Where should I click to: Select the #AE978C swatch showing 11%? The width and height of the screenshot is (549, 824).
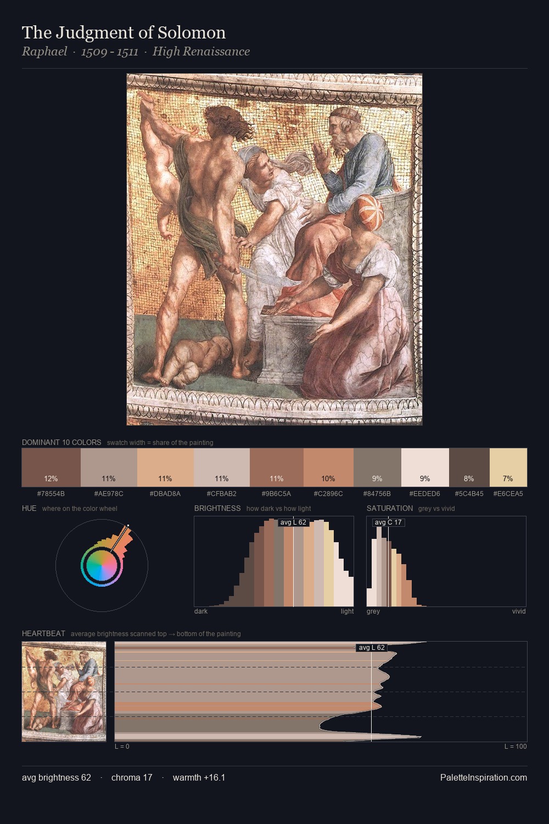tap(109, 467)
